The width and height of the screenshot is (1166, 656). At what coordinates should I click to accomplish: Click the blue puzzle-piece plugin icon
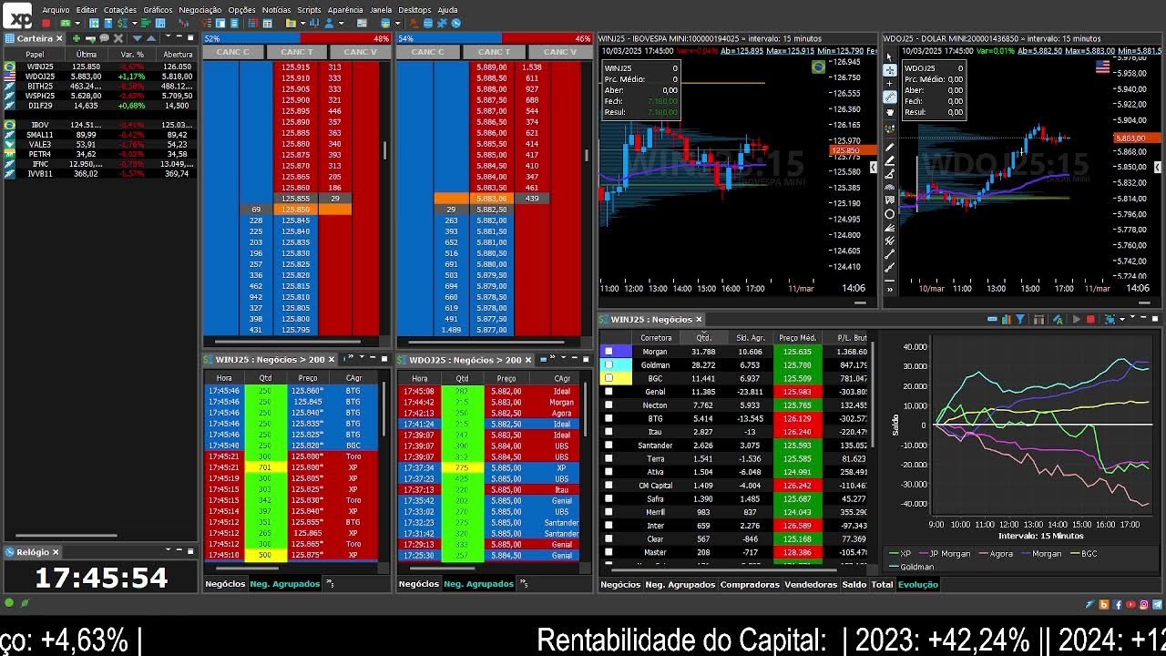441,23
